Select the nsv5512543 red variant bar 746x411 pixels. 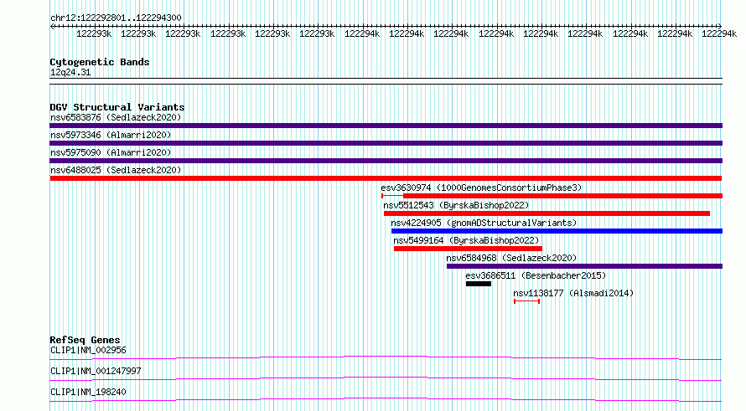(547, 213)
